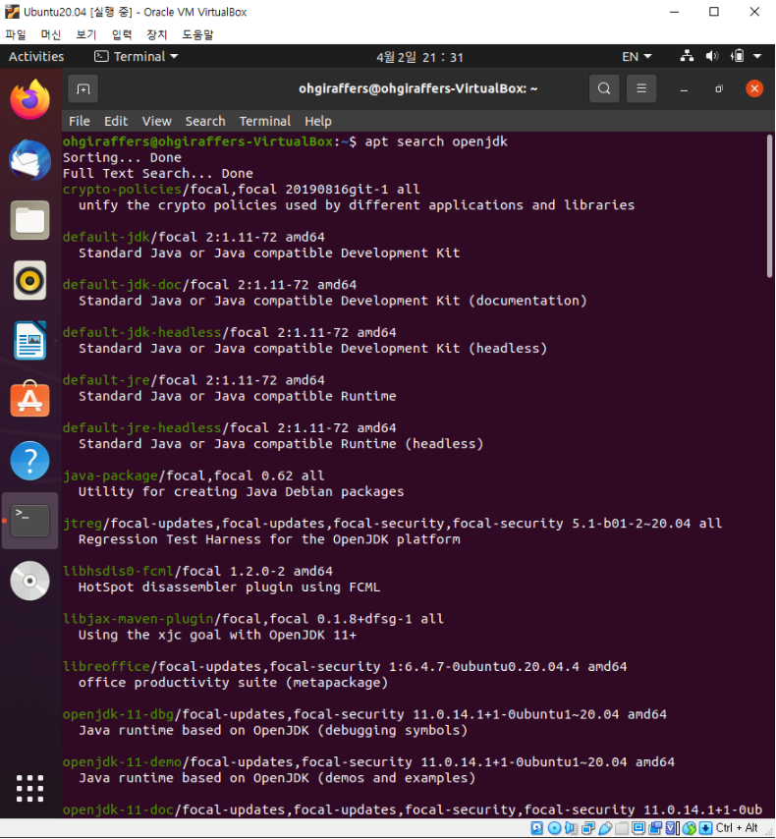The width and height of the screenshot is (776, 839).
Task: Open VirtualBox 입력 menu
Action: coord(122,34)
